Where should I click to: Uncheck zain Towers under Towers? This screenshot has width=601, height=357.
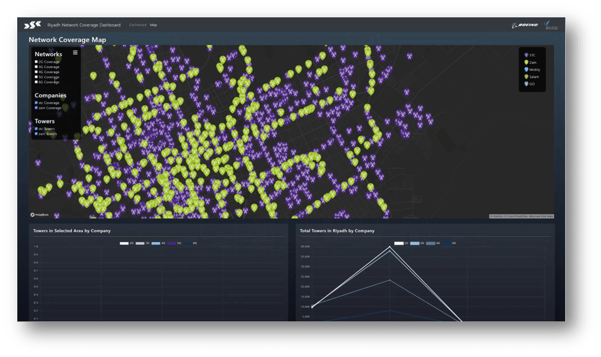pos(36,134)
